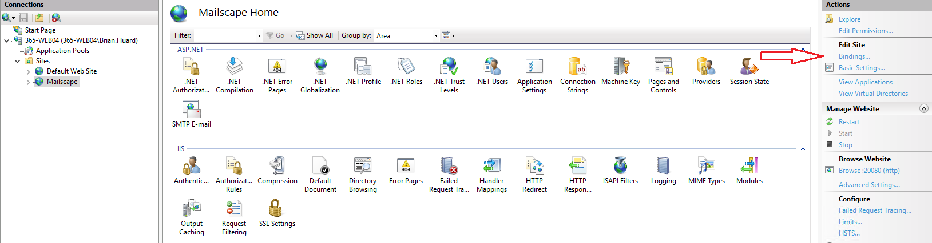Click the Explore action link
This screenshot has width=932, height=243.
850,19
